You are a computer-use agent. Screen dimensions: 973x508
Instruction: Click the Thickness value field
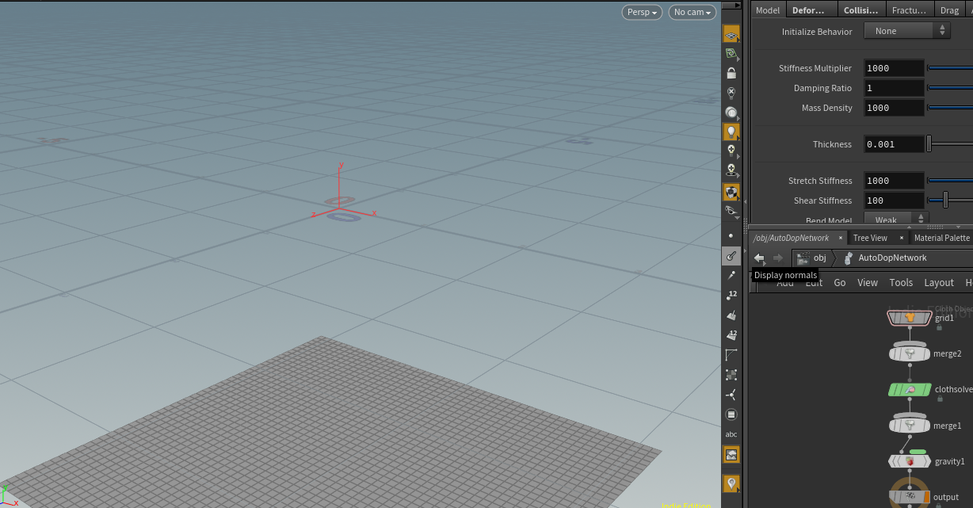(x=894, y=144)
